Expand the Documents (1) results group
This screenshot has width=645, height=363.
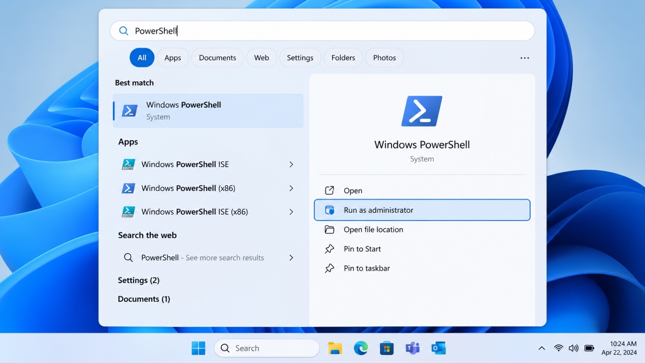(x=144, y=299)
